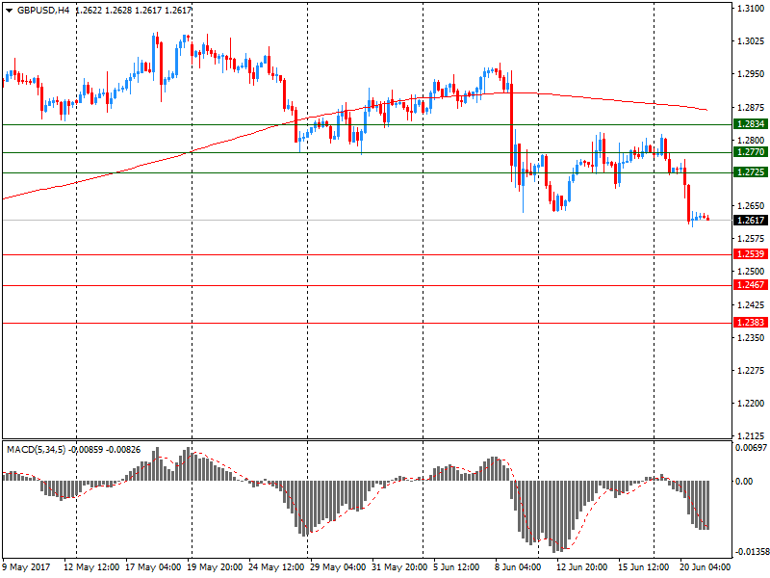Screen dimensions: 770x578
Task: Select the red 1.2467 support level label
Action: pos(750,285)
